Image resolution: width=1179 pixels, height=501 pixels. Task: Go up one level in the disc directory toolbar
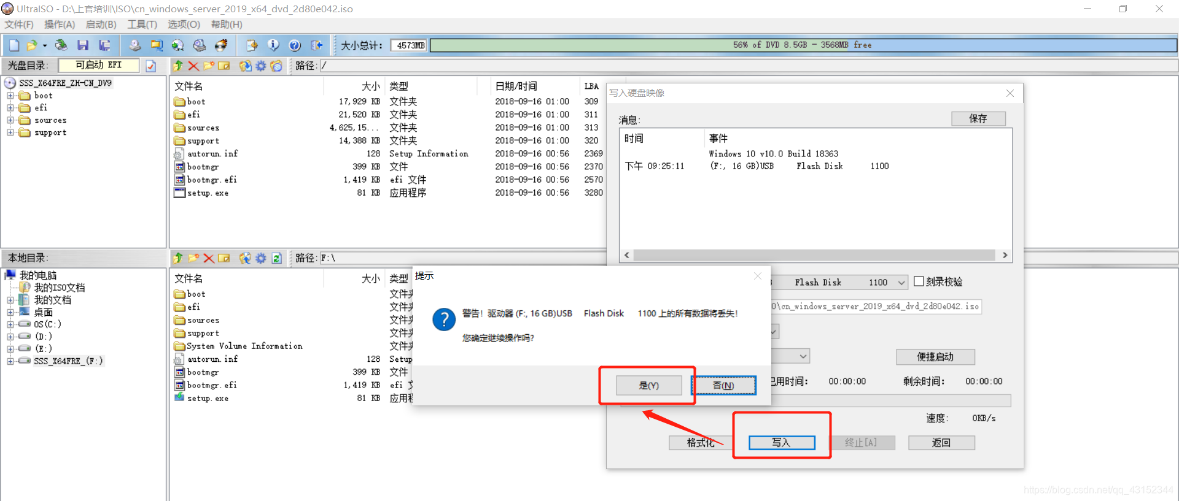click(x=178, y=66)
